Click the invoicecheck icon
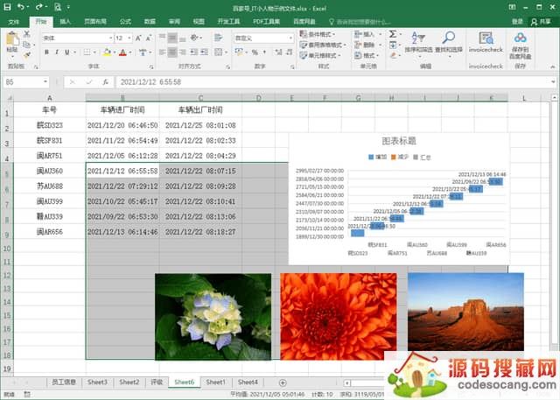The height and width of the screenshot is (400, 560). [485, 40]
